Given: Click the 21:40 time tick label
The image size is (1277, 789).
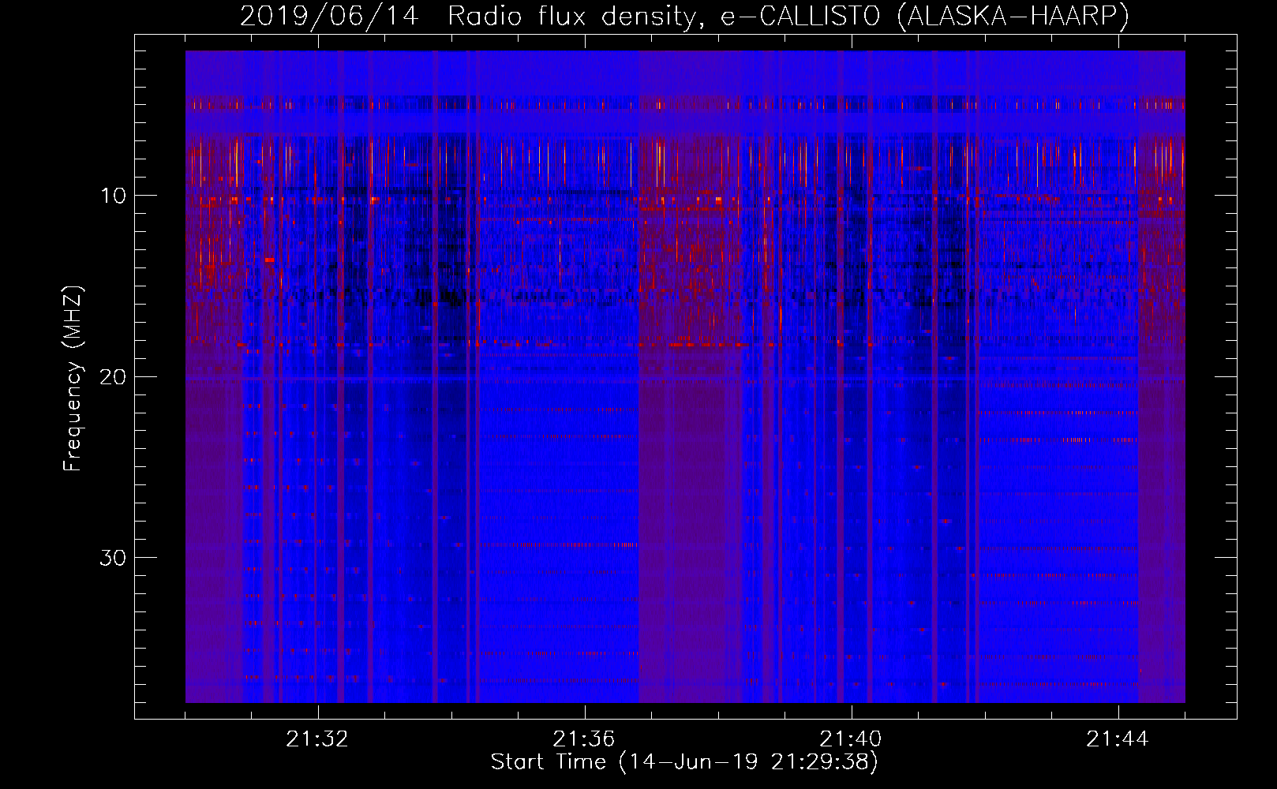Looking at the screenshot, I should pyautogui.click(x=851, y=739).
